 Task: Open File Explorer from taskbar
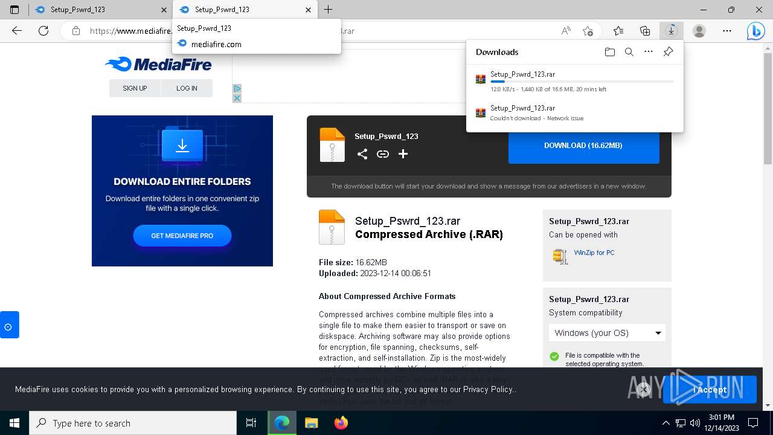(x=311, y=423)
